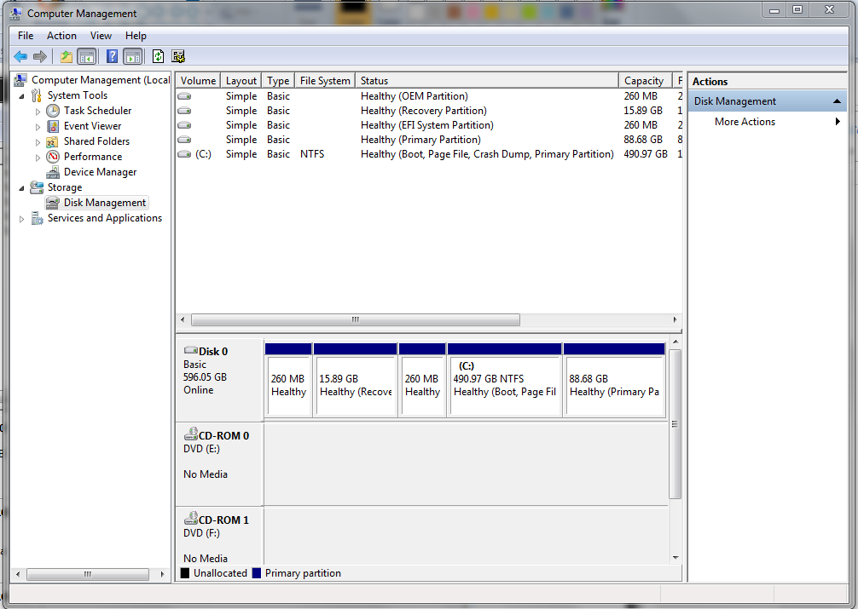The image size is (858, 609).
Task: Select the OEM Partition volume row
Action: (x=429, y=95)
